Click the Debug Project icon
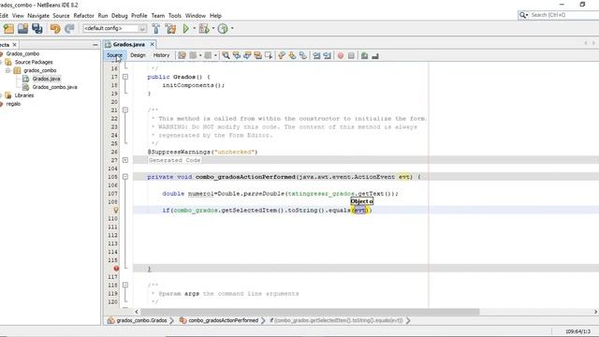The image size is (599, 337). tap(204, 29)
